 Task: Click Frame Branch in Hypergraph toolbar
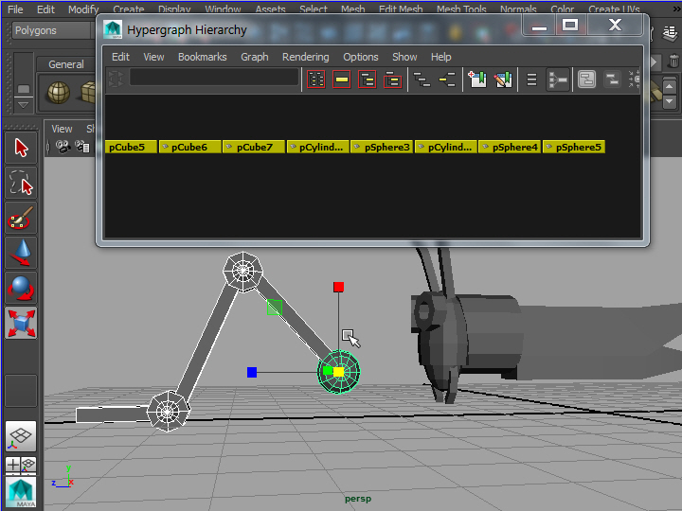392,79
